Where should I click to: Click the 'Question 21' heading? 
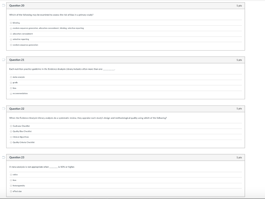pos(17,60)
